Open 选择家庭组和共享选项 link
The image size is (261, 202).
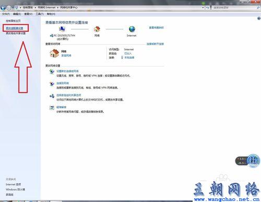click(69, 95)
